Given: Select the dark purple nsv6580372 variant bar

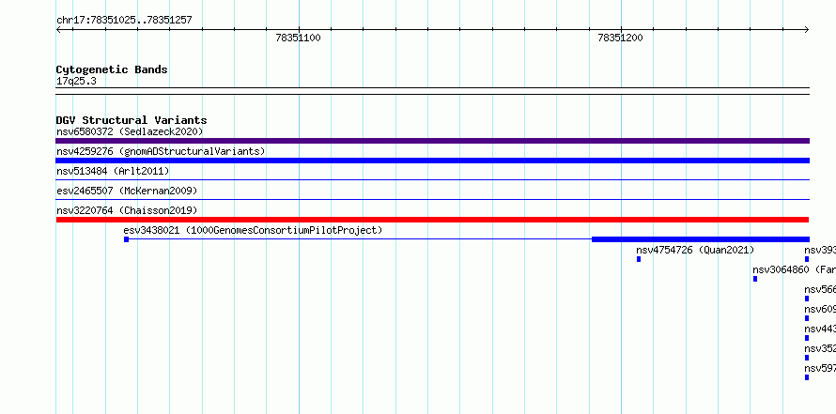Looking at the screenshot, I should pos(432,141).
